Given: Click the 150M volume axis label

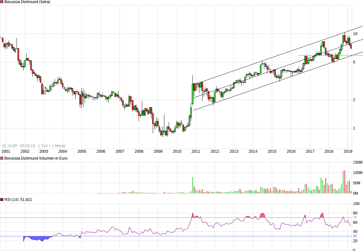Looking at the screenshot, I should pyautogui.click(x=358, y=162).
